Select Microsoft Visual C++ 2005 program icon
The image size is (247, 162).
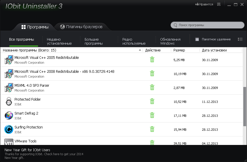point(9,60)
